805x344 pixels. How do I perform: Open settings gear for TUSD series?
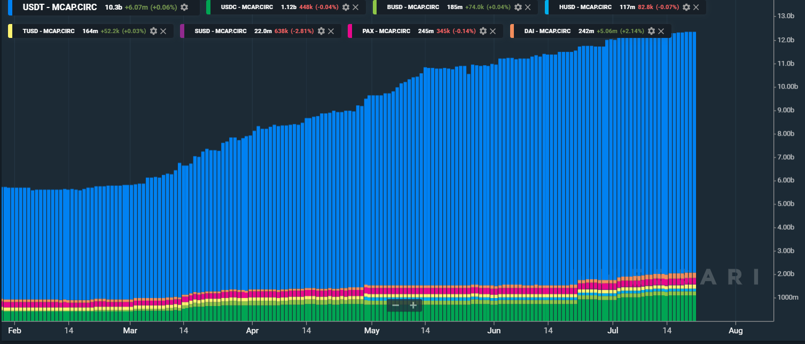pyautogui.click(x=153, y=31)
